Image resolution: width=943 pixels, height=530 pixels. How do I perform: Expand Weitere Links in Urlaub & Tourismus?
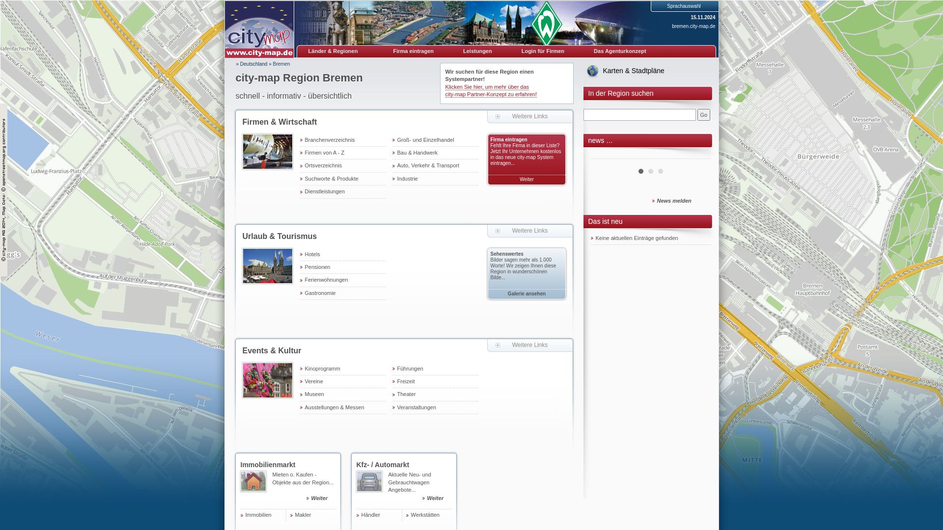tap(529, 231)
